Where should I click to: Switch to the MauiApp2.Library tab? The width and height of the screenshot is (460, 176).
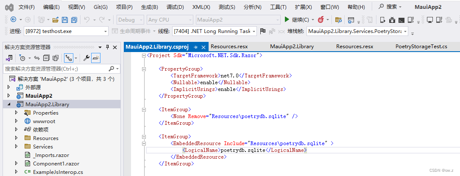pos(292,47)
